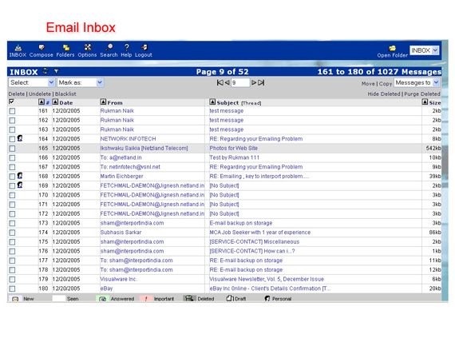
Task: Tick checkbox for message 173
Action: pos(12,223)
